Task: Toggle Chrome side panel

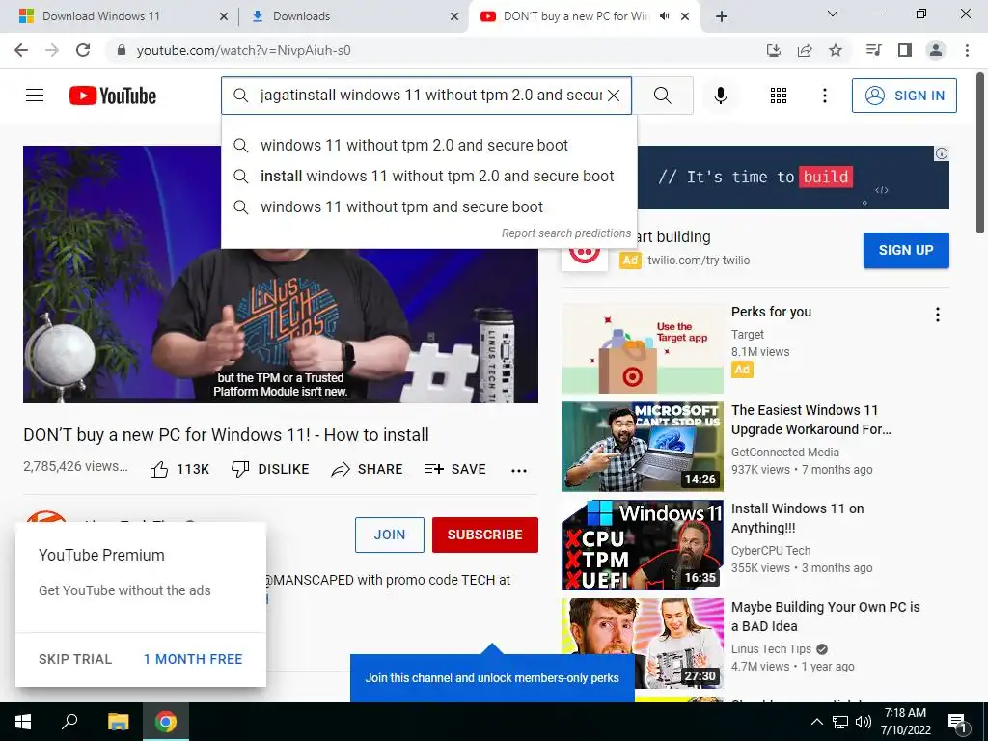Action: [905, 50]
